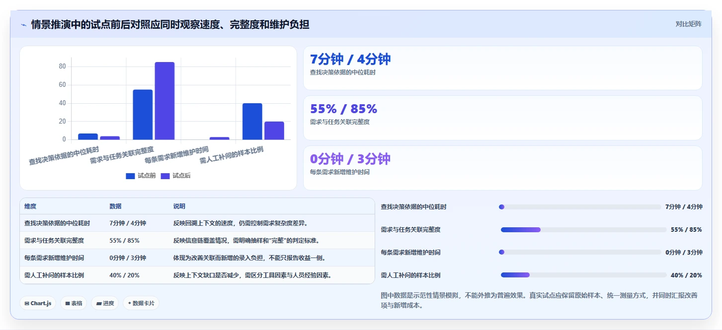Click the 80 value on the chart y-axis

pyautogui.click(x=63, y=66)
